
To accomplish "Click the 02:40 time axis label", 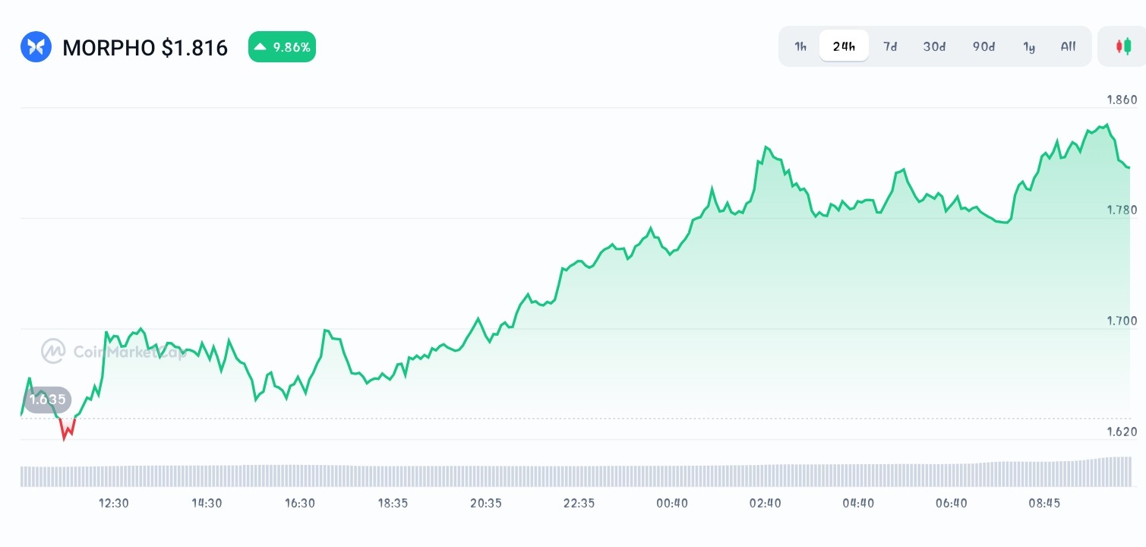I will point(765,503).
